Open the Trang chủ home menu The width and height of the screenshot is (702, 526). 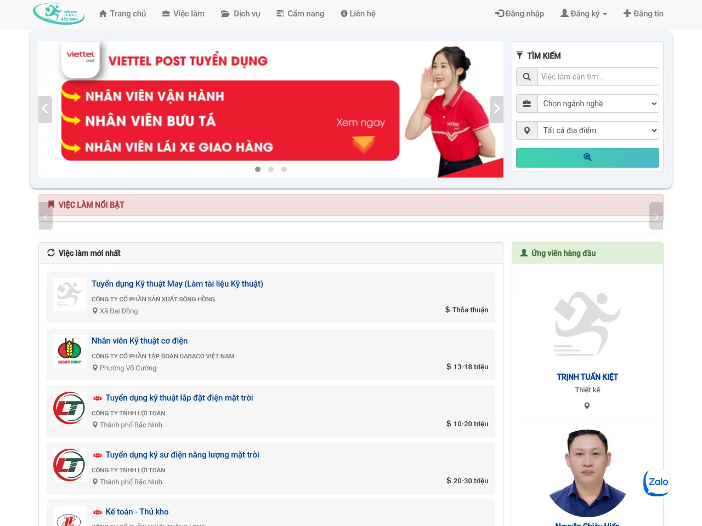pos(122,14)
